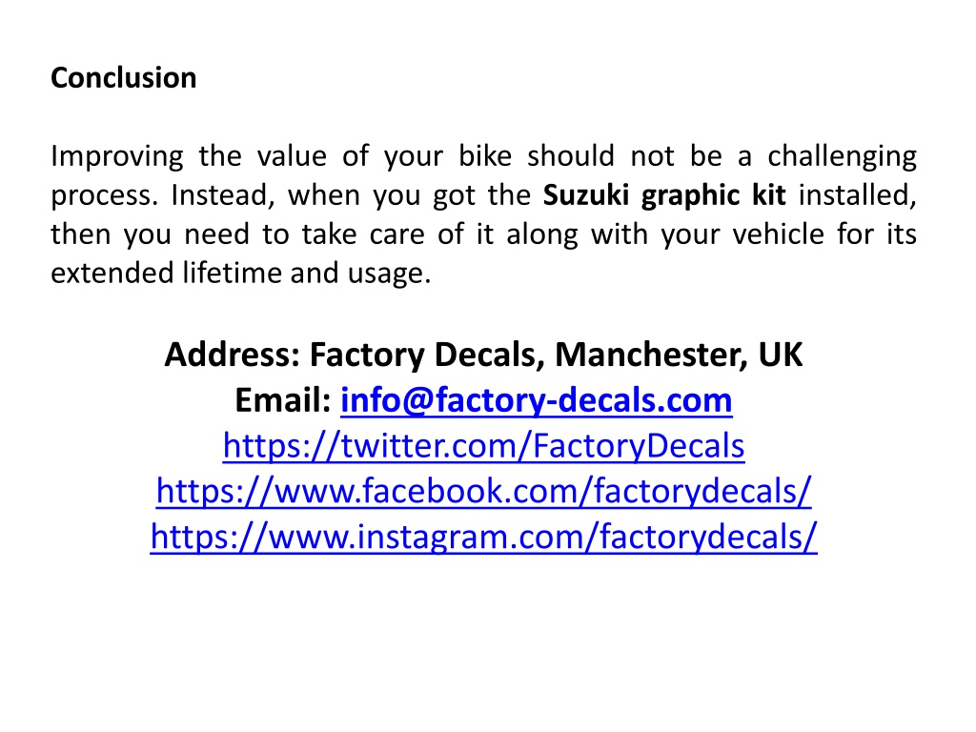Open the info@factory-decals.com email link

pos(536,400)
